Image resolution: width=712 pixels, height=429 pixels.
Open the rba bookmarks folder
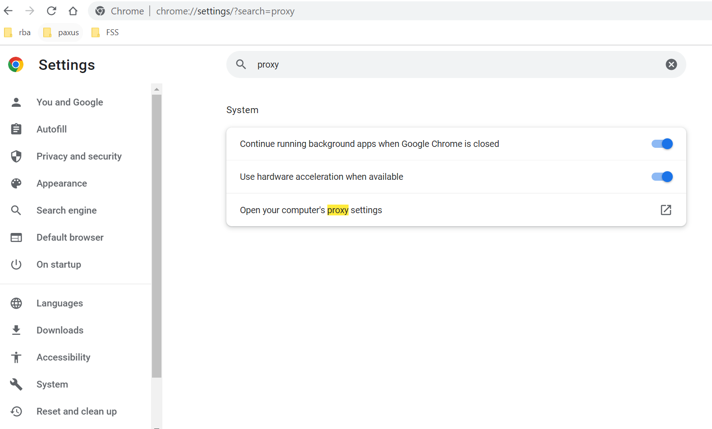click(x=18, y=32)
